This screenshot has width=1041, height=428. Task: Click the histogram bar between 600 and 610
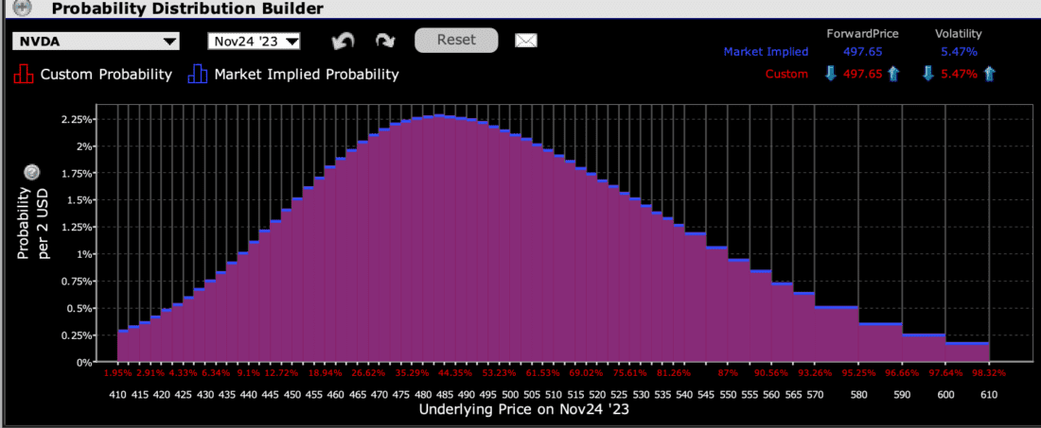pyautogui.click(x=967, y=352)
